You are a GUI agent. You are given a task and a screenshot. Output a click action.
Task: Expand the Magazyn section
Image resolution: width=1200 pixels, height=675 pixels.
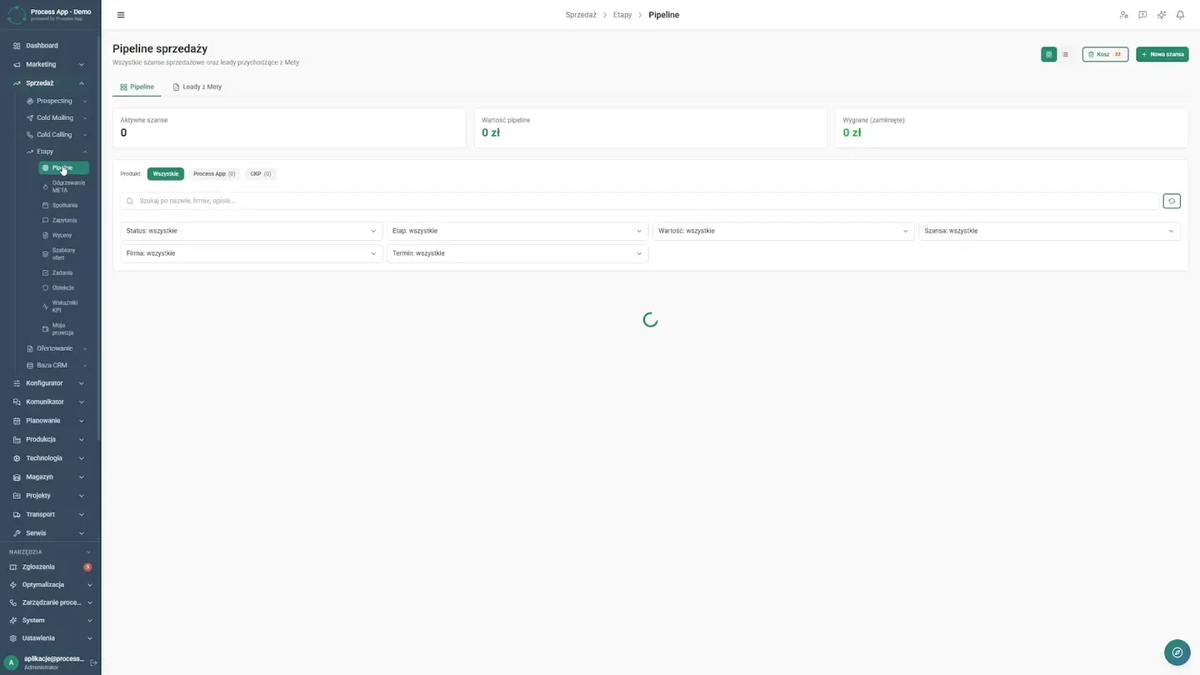point(50,477)
